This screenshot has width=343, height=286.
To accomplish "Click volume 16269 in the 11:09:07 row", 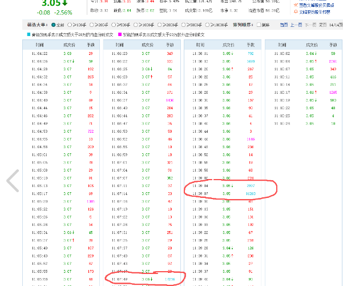I will point(251,194).
